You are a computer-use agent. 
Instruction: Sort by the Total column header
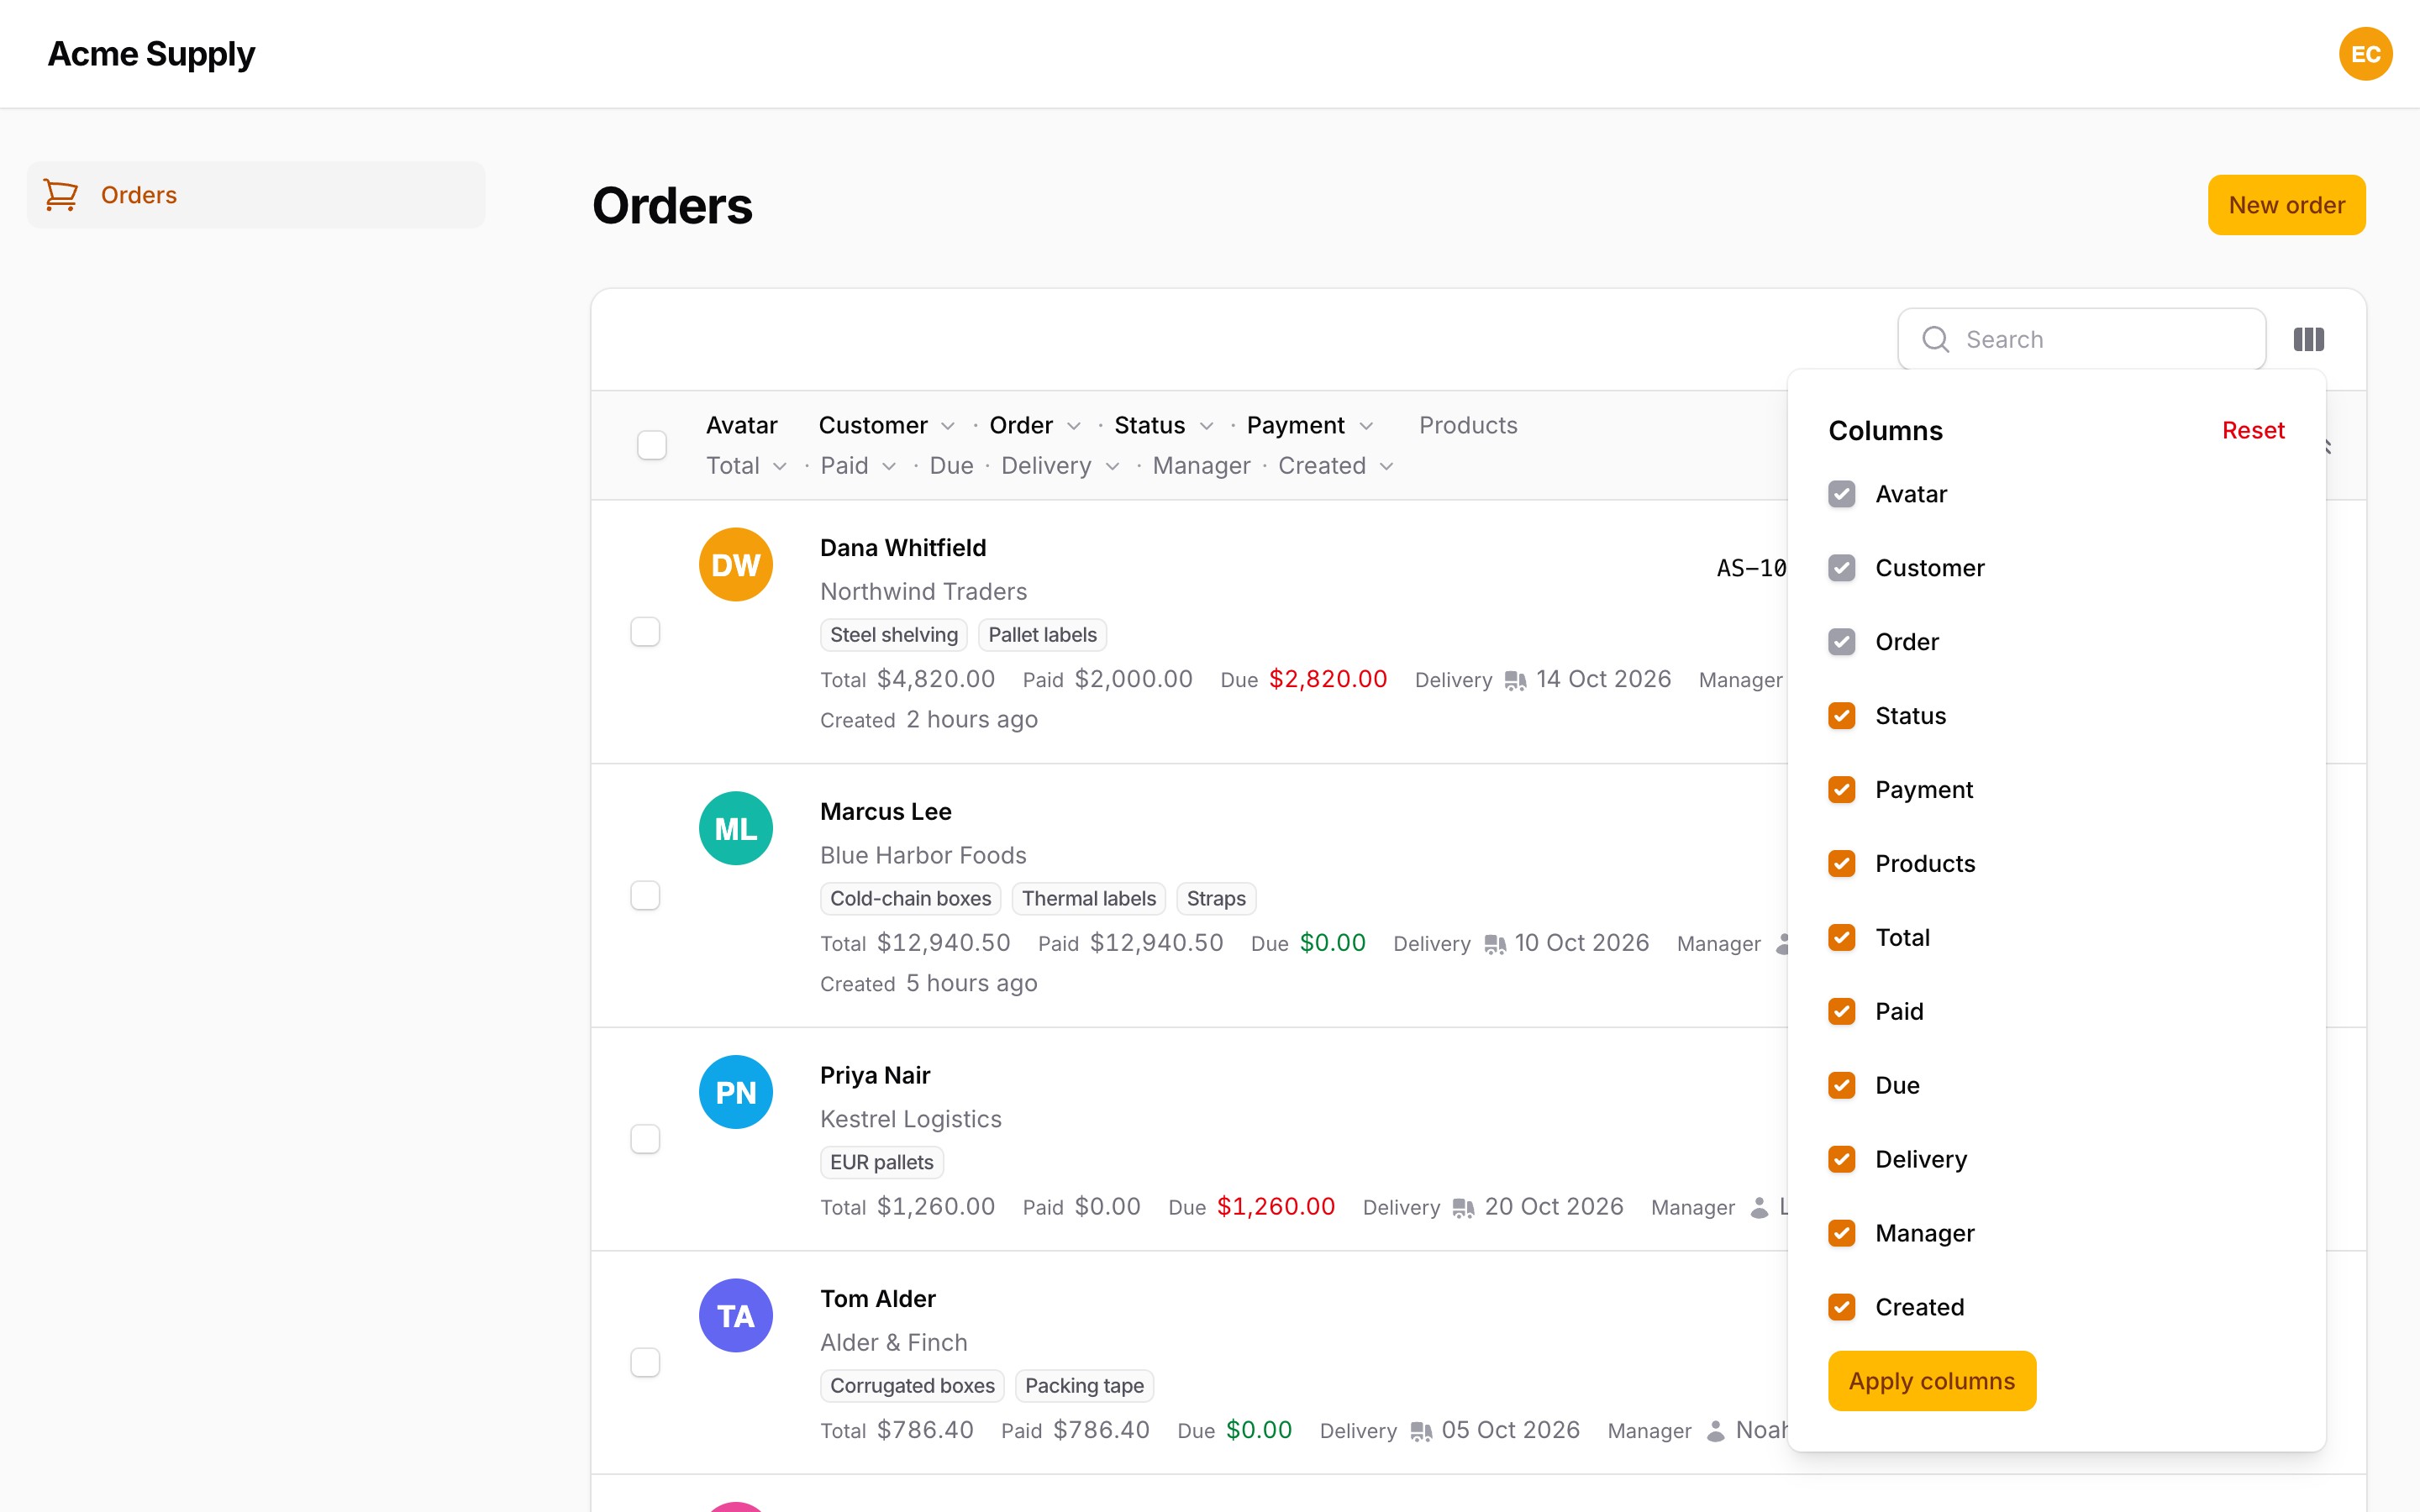coord(746,466)
